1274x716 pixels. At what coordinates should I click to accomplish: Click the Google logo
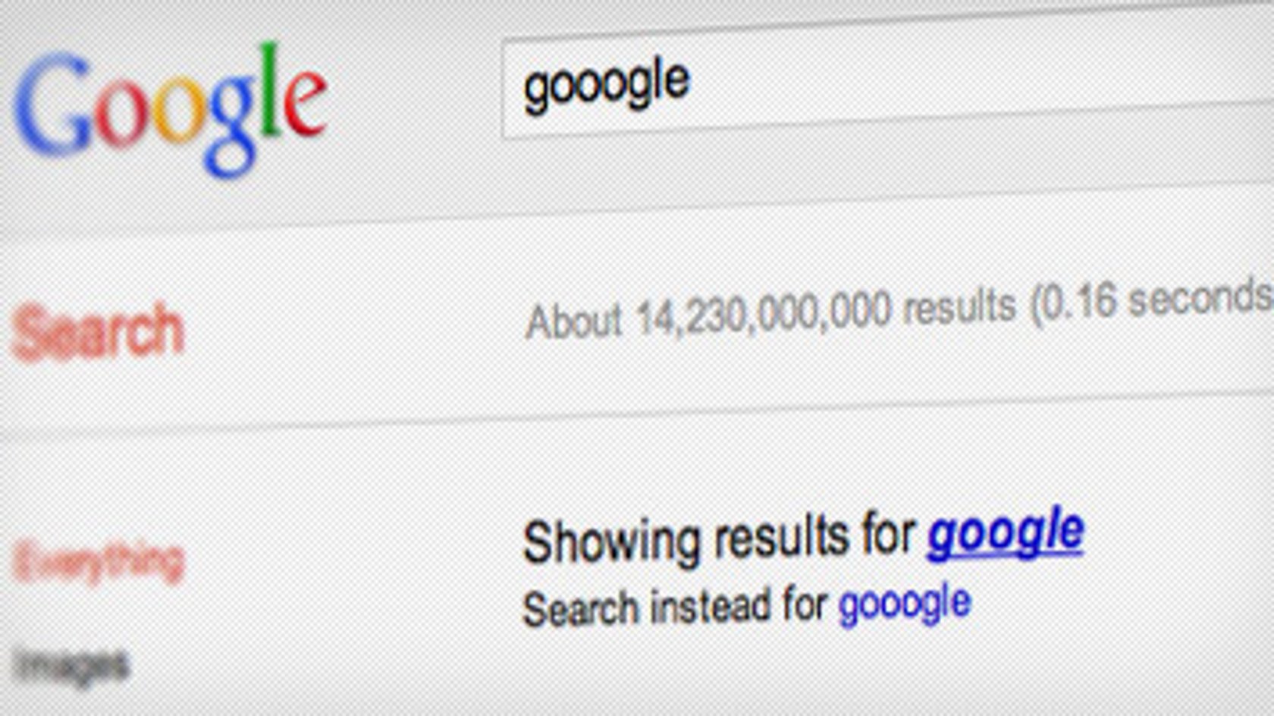coord(171,110)
